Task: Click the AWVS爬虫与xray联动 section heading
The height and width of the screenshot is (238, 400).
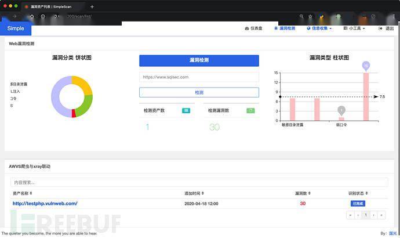Action: [30, 167]
